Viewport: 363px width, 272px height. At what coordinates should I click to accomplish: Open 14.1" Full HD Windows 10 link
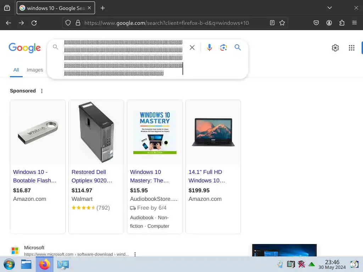click(207, 176)
